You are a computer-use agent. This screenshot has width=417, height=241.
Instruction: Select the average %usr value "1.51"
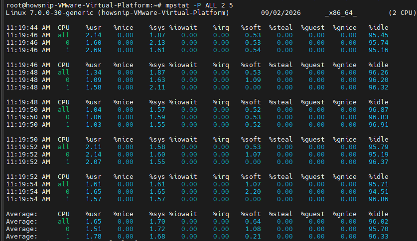94,229
